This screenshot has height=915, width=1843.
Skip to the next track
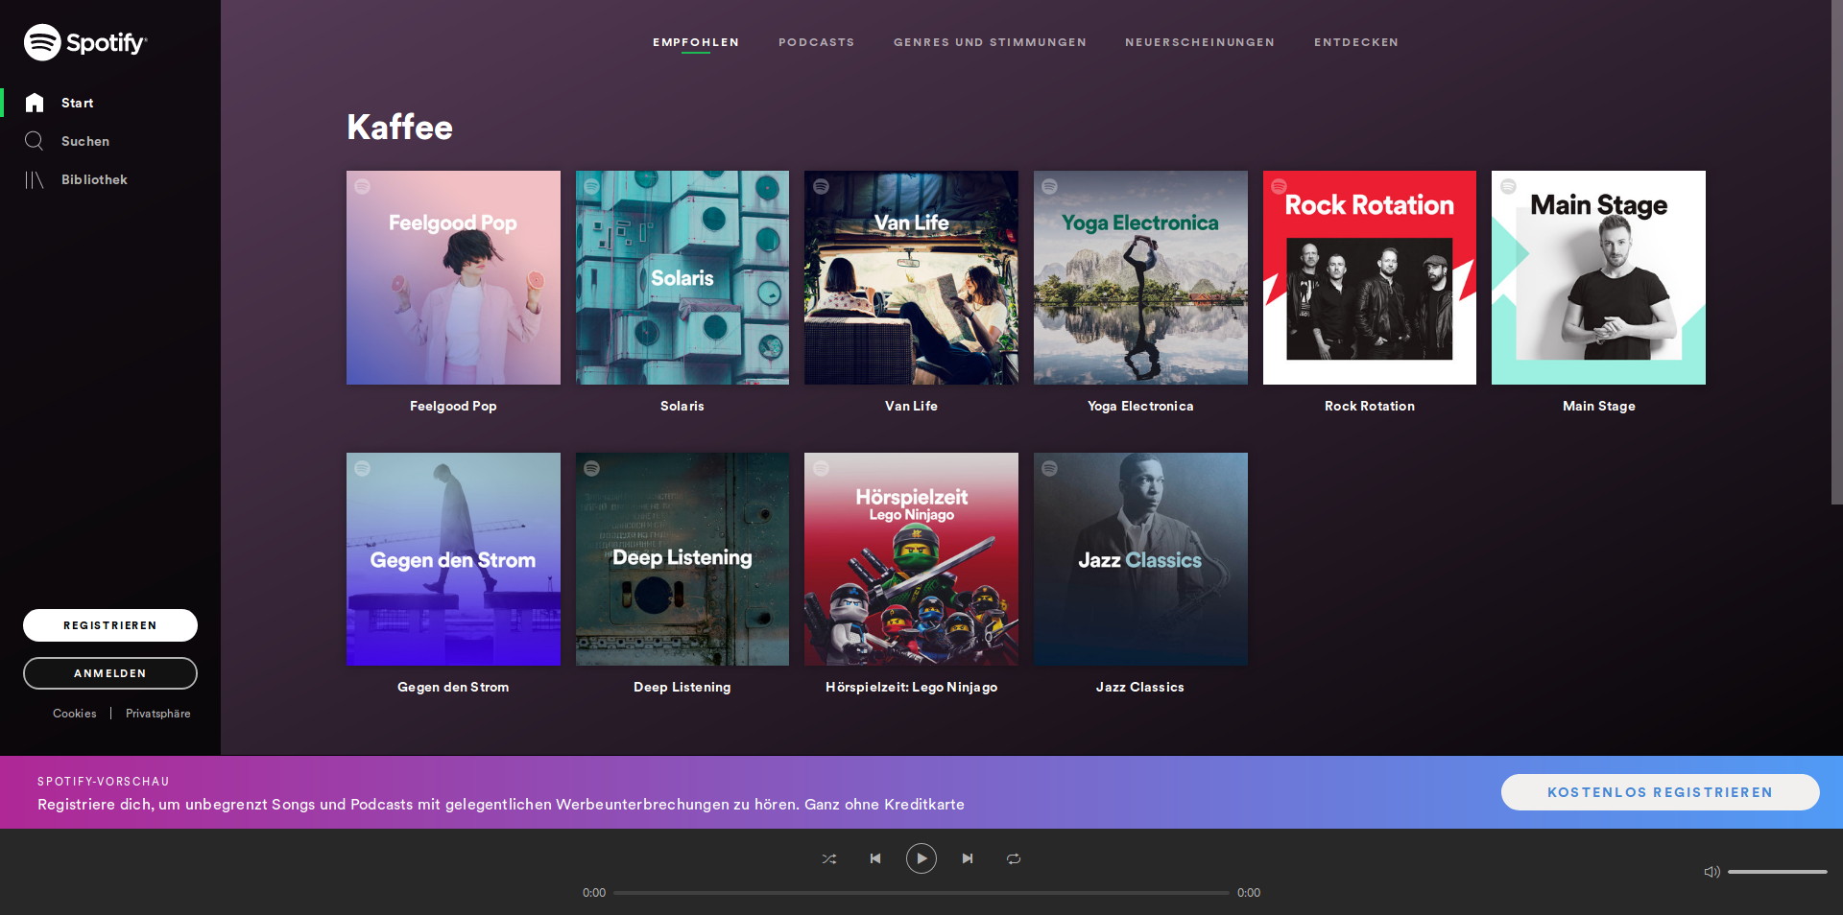[x=968, y=858]
